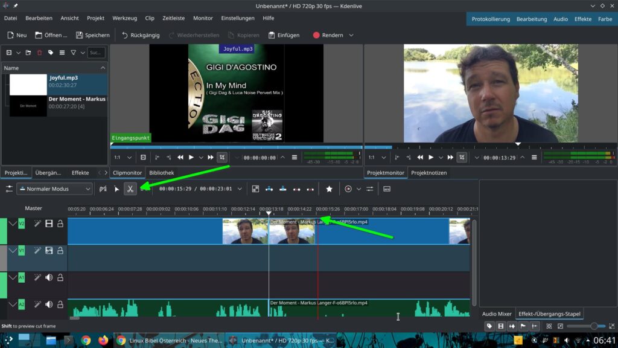Set zone out point in clip monitor

point(169,158)
